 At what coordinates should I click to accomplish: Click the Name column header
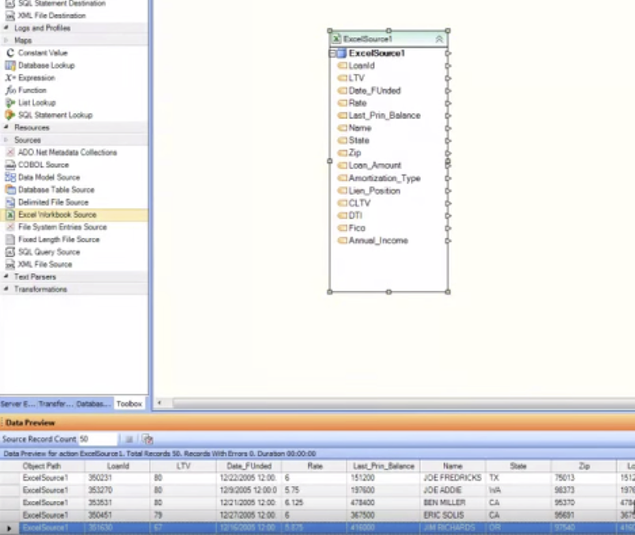452,466
